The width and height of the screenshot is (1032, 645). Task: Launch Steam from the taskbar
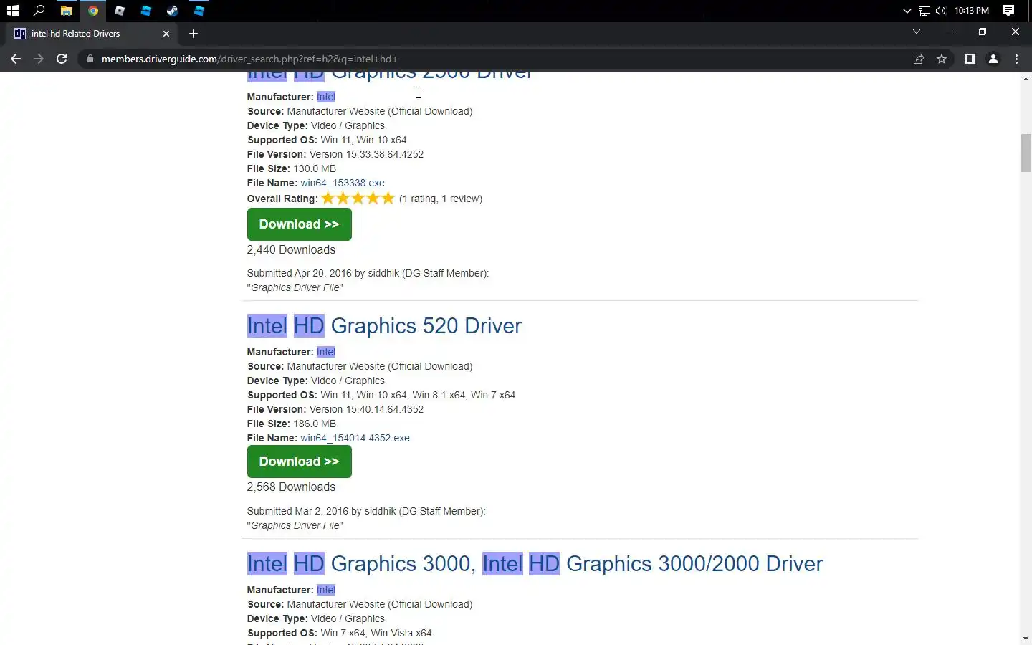[173, 11]
